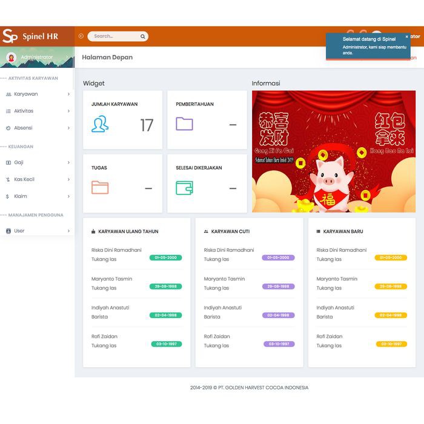Screen dimensions: 424x424
Task: Click the sidebar collapse arrow icon
Action: 81,36
